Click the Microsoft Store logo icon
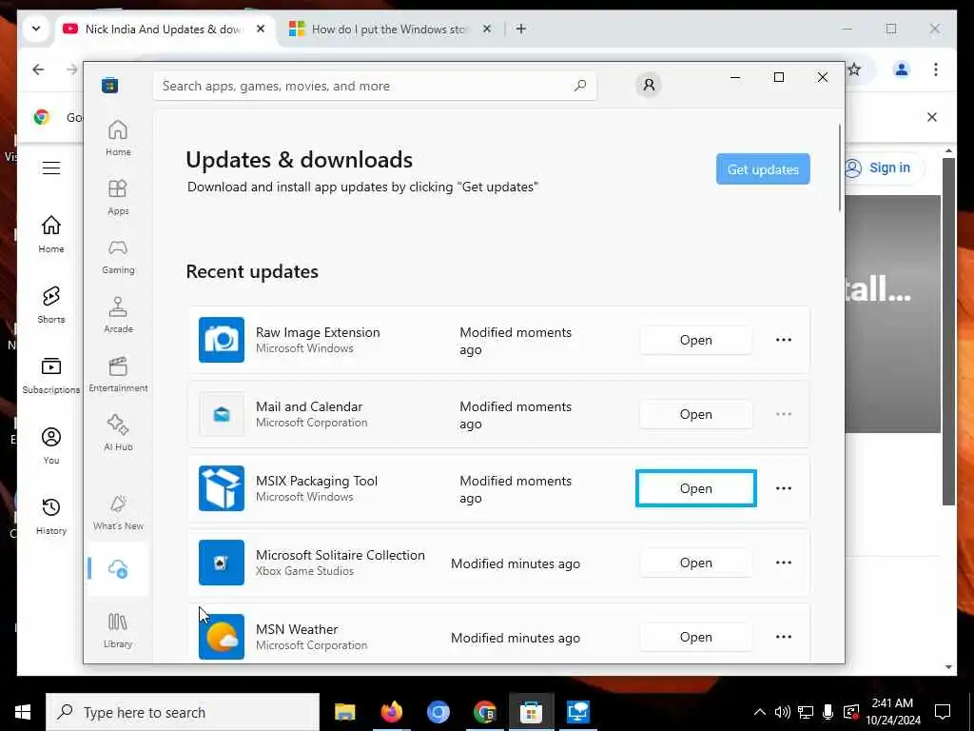Image resolution: width=974 pixels, height=731 pixels. 110,85
